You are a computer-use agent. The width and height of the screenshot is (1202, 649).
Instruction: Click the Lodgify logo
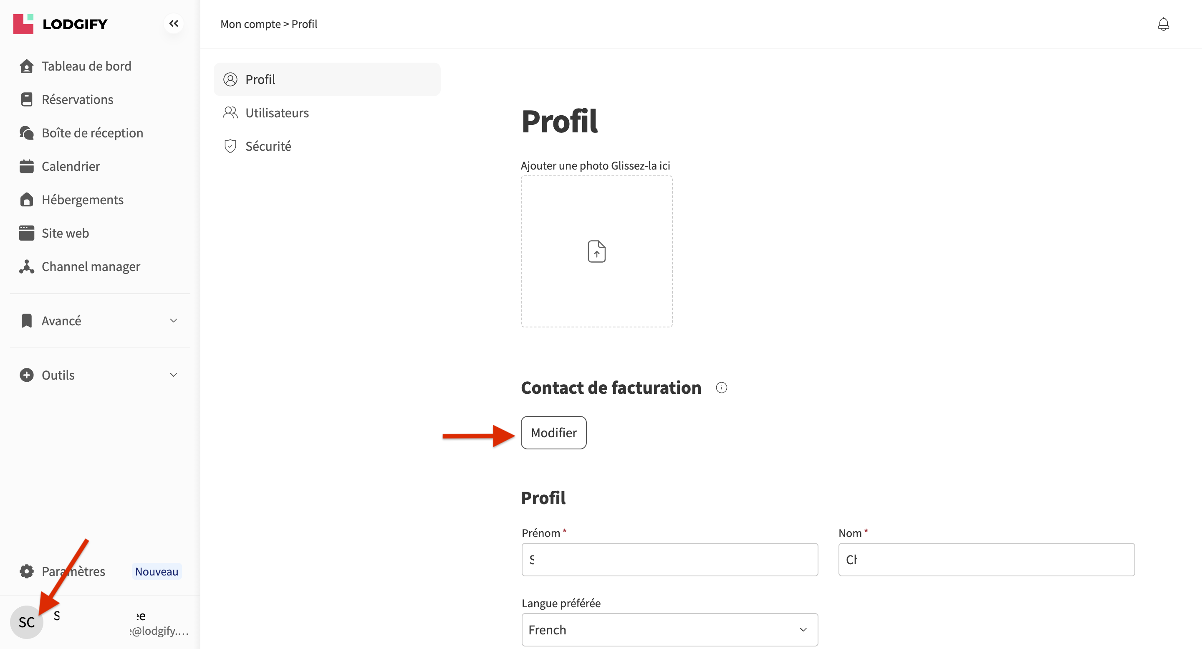click(60, 24)
